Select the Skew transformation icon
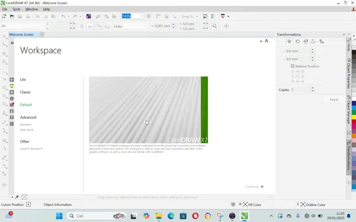The width and height of the screenshot is (356, 222). 322,42
